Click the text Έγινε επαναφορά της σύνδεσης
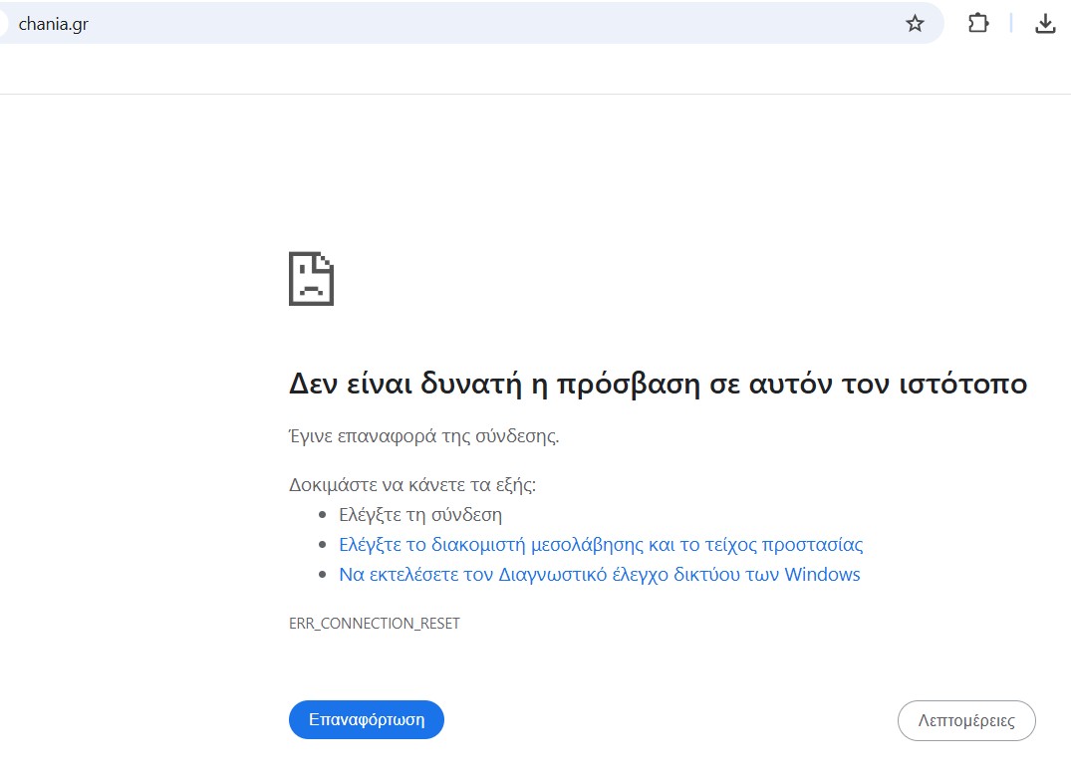This screenshot has height=784, width=1071. (424, 435)
